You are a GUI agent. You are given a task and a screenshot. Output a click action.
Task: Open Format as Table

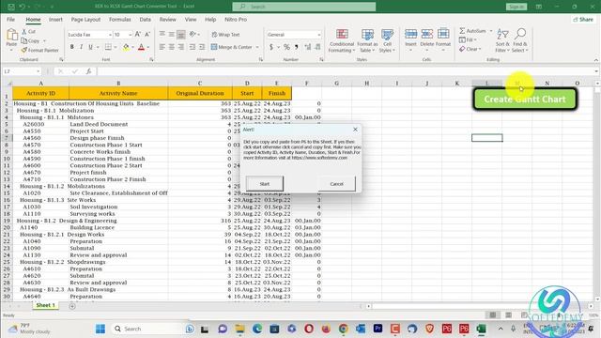(367, 40)
